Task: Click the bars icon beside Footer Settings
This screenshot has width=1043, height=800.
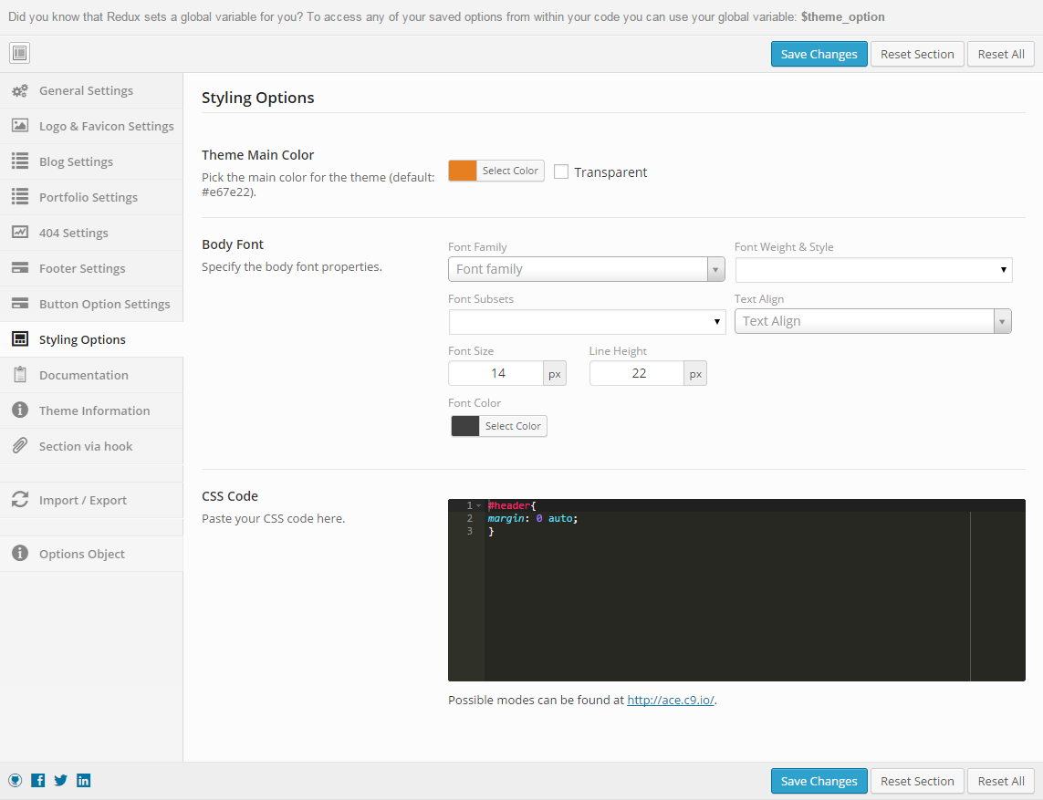Action: 20,267
